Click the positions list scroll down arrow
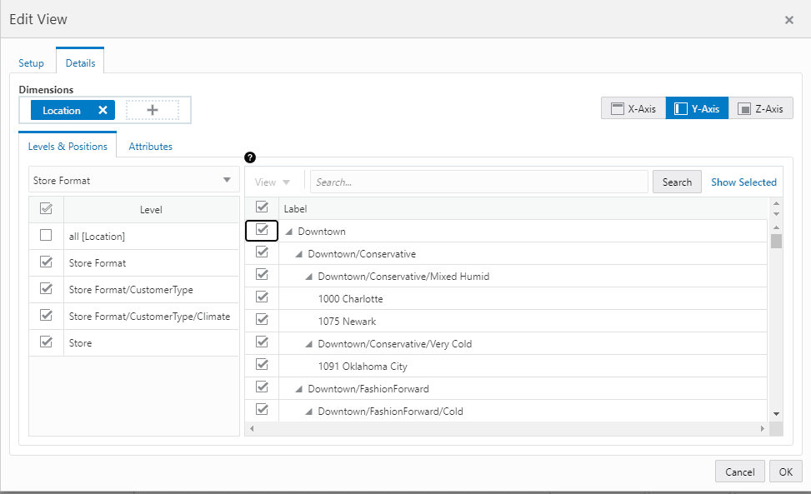Viewport: 811px width, 494px height. pos(776,414)
